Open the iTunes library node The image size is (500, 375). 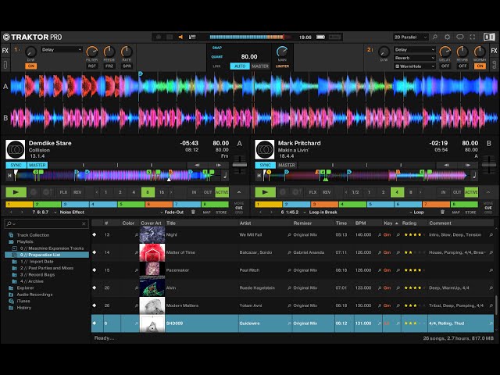coord(23,301)
